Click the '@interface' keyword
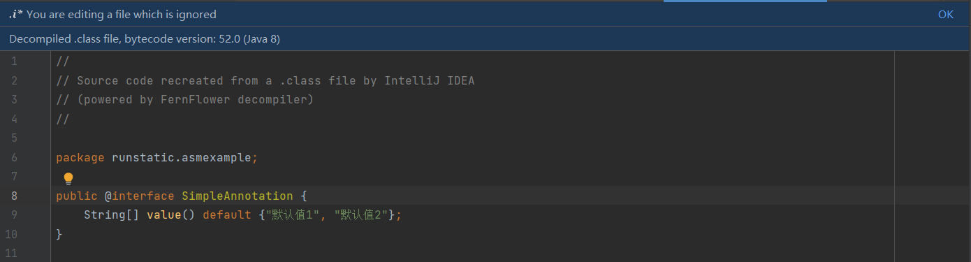The height and width of the screenshot is (262, 971). click(140, 196)
